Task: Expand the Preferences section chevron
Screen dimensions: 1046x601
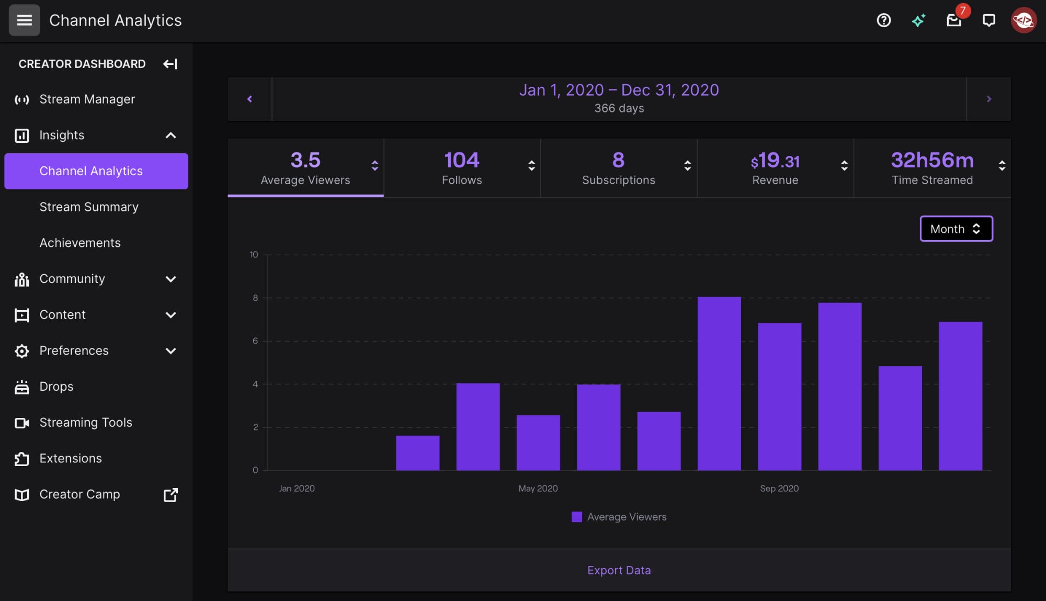Action: click(x=170, y=351)
